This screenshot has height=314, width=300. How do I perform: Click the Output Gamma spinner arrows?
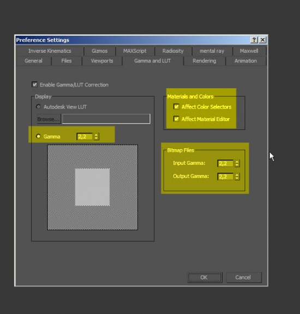pyautogui.click(x=237, y=176)
